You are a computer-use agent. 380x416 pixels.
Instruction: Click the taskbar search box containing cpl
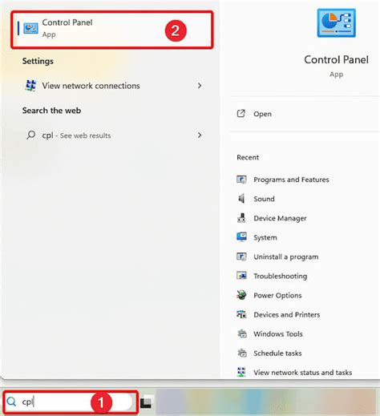click(71, 402)
